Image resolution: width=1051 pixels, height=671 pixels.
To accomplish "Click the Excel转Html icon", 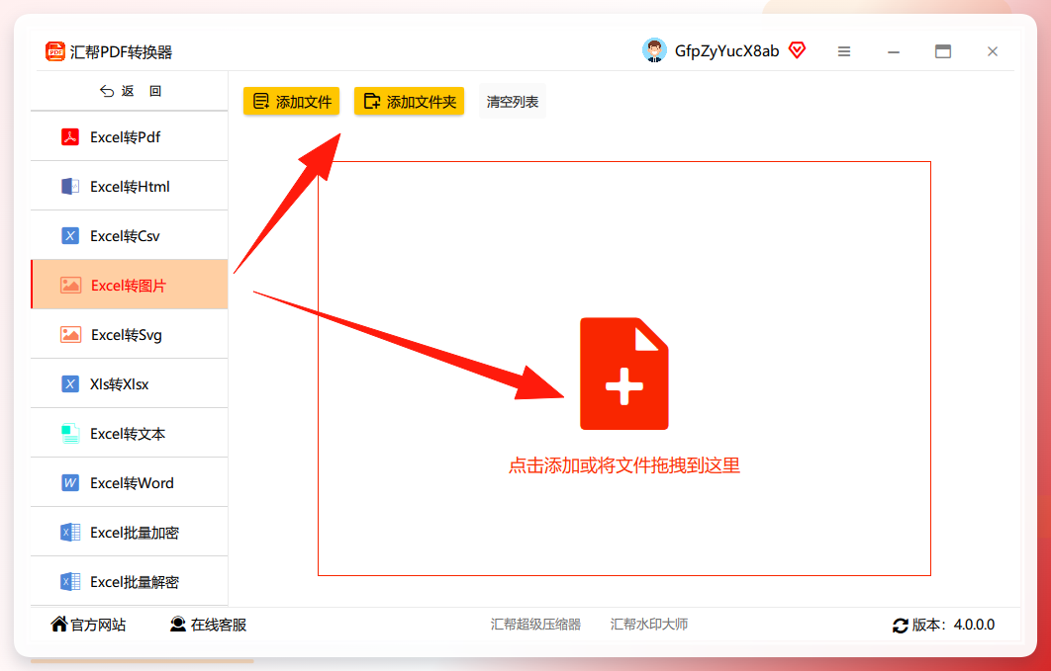I will 70,187.
